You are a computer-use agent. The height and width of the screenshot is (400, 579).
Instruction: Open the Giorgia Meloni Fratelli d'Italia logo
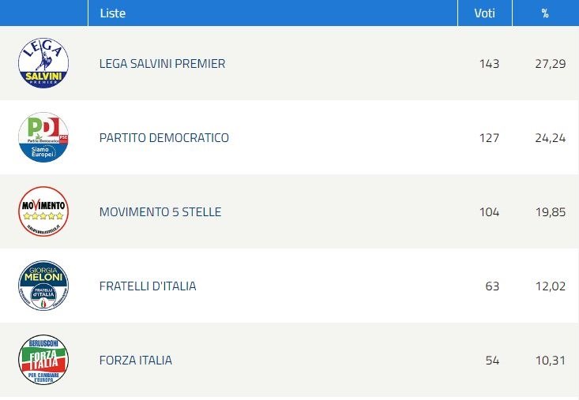[x=43, y=286]
